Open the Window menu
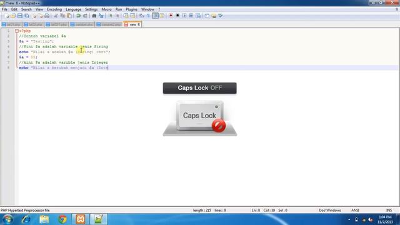Image resolution: width=400 pixels, height=225 pixels. [x=147, y=9]
